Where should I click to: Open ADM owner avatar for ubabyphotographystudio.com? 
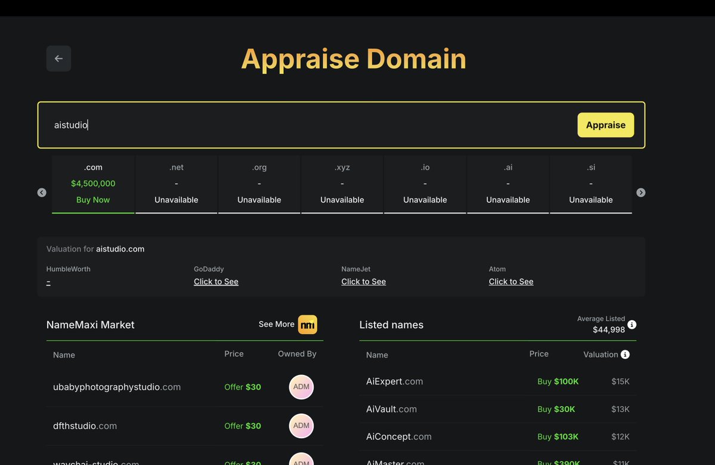[x=301, y=386]
